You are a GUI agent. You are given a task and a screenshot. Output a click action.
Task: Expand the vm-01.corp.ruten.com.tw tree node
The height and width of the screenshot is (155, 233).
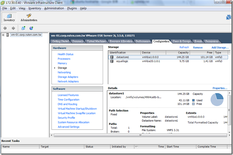pyautogui.click(x=3, y=35)
